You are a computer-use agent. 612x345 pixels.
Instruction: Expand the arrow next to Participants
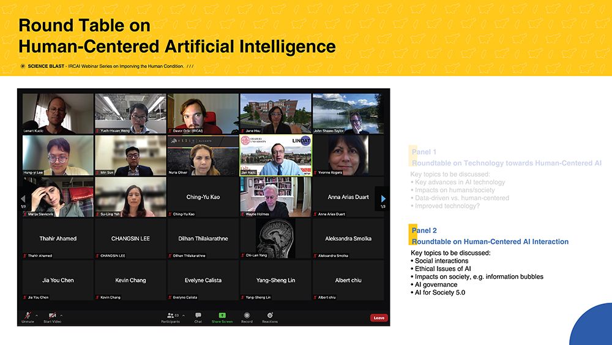[x=182, y=315]
